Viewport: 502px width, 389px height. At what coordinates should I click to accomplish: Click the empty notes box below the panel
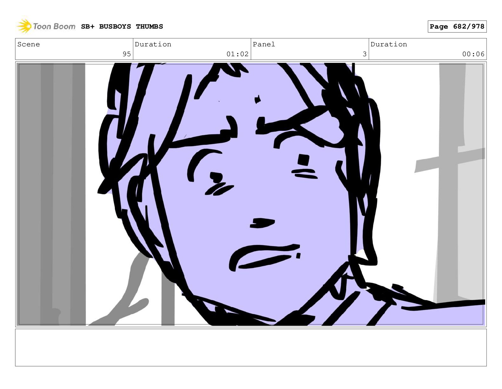251,347
